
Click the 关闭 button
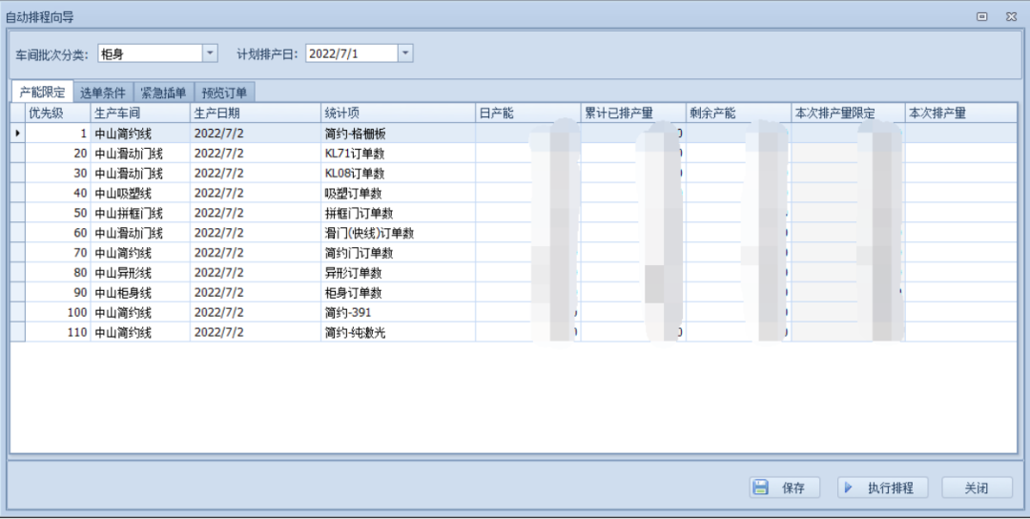tap(976, 488)
